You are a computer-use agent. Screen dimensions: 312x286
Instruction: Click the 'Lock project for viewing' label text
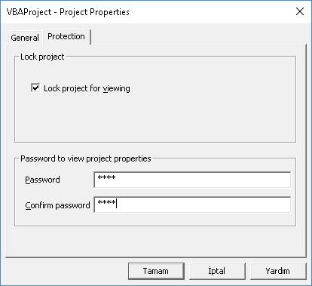87,88
